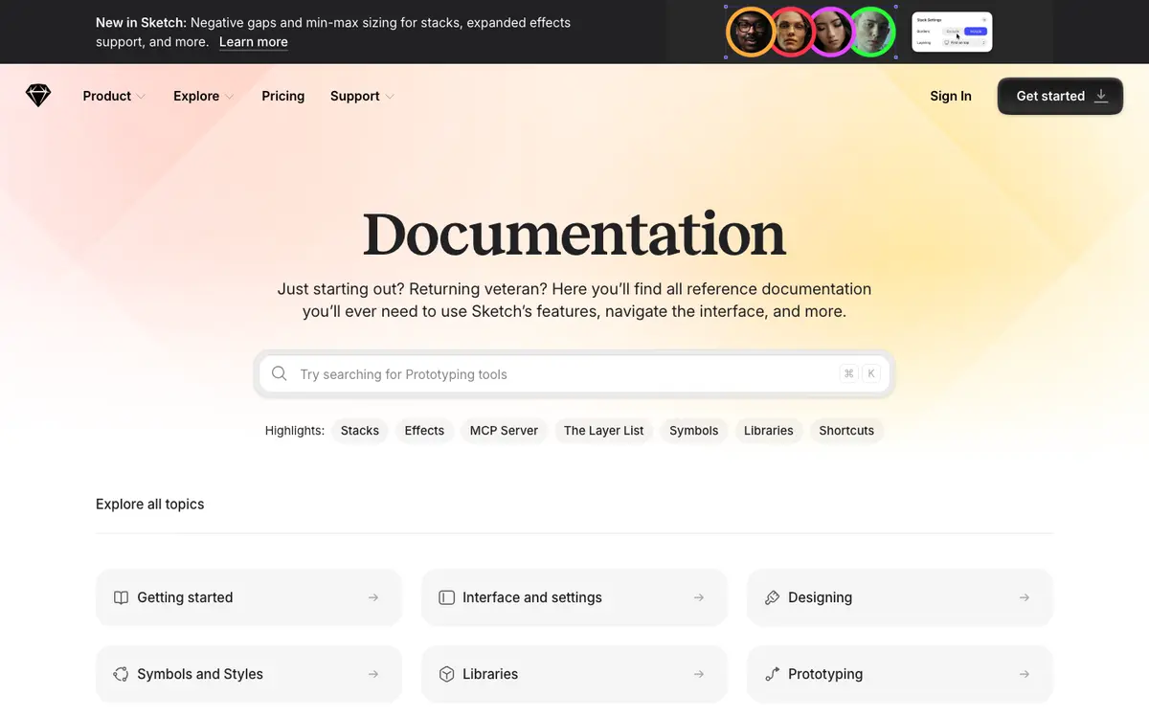Click arrow on Getting started card
The image size is (1149, 718).
pyautogui.click(x=373, y=597)
